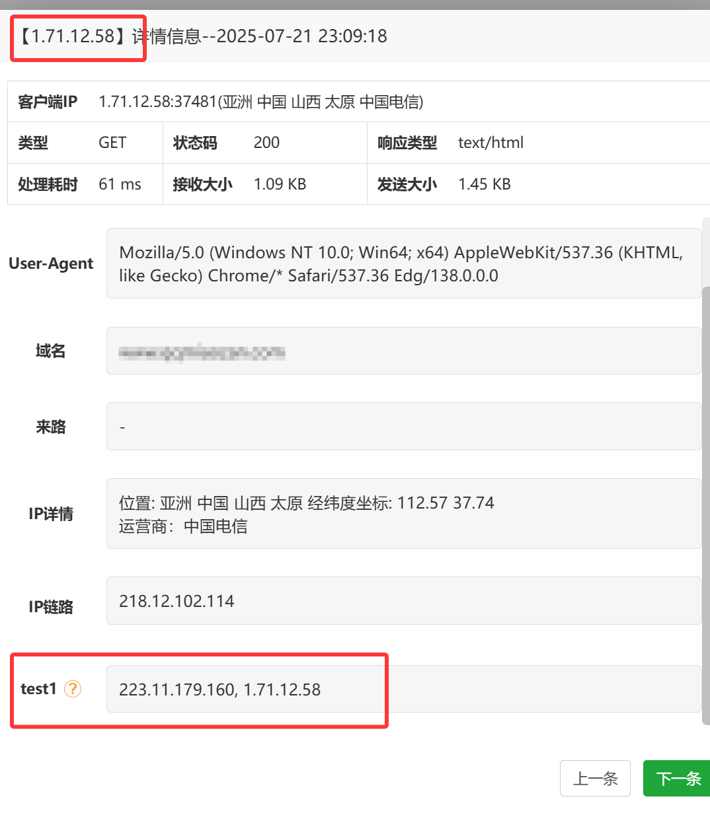Image resolution: width=710 pixels, height=813 pixels.
Task: Click the 类型 label
Action: [33, 143]
